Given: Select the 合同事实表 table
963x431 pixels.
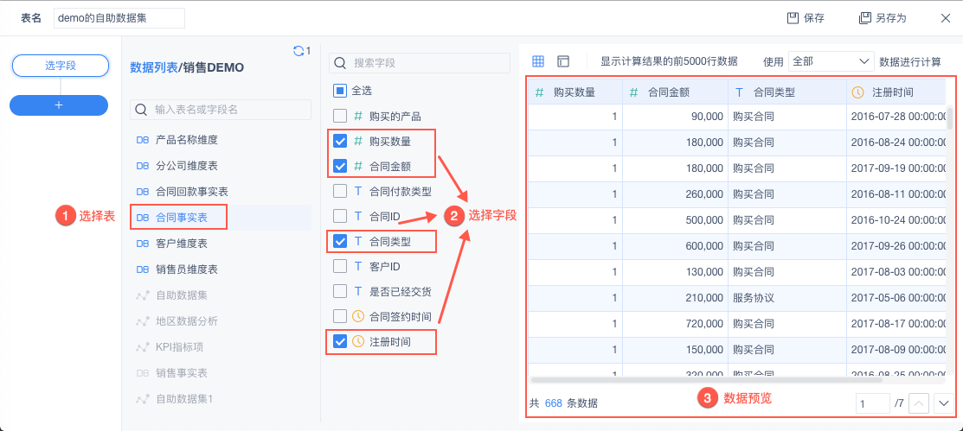Looking at the screenshot, I should click(x=180, y=217).
